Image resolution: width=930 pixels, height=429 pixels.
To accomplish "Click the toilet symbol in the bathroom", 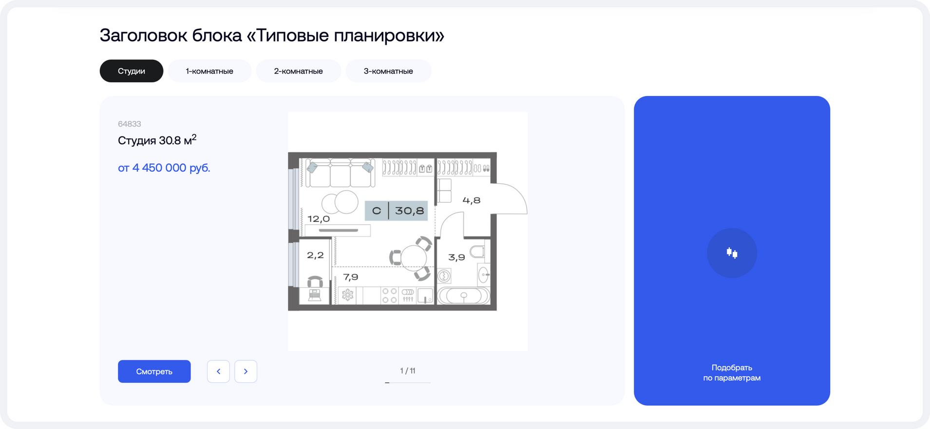I will tap(477, 252).
